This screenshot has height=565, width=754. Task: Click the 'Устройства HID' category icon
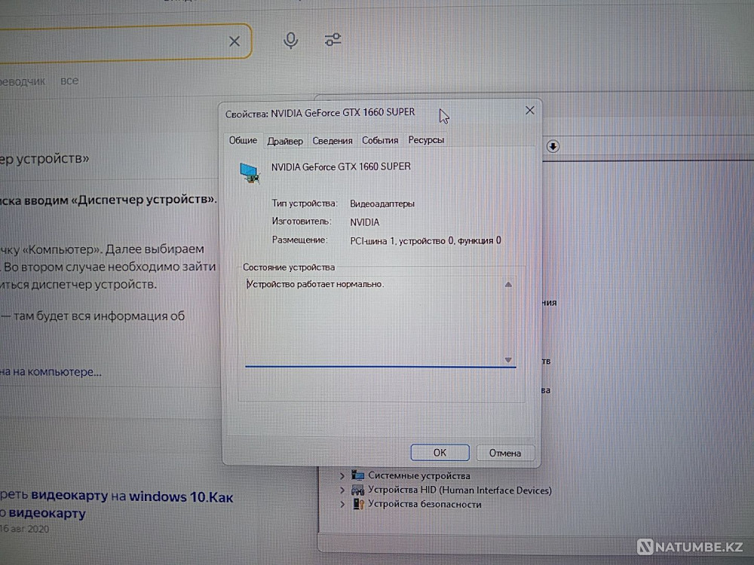point(357,490)
